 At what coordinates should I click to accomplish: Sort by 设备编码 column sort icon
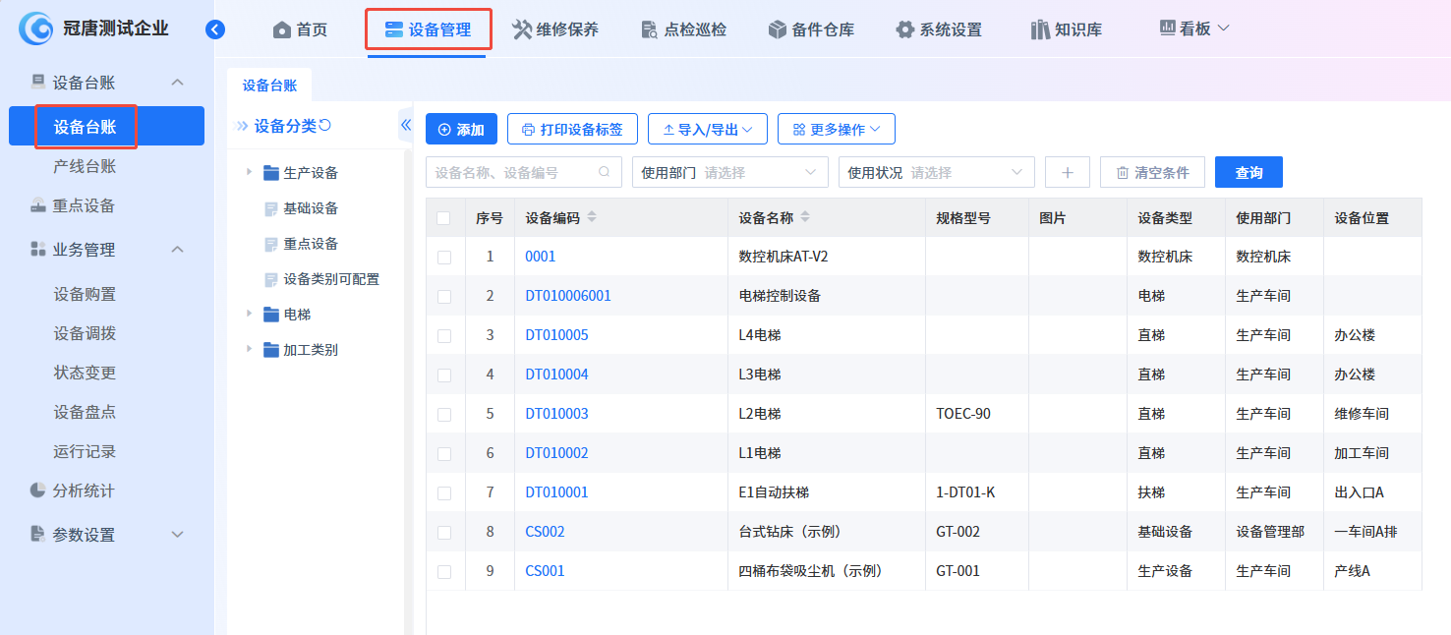(592, 217)
